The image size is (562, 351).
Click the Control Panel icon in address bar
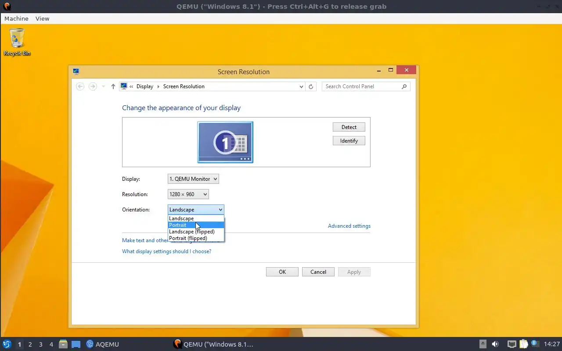124,86
